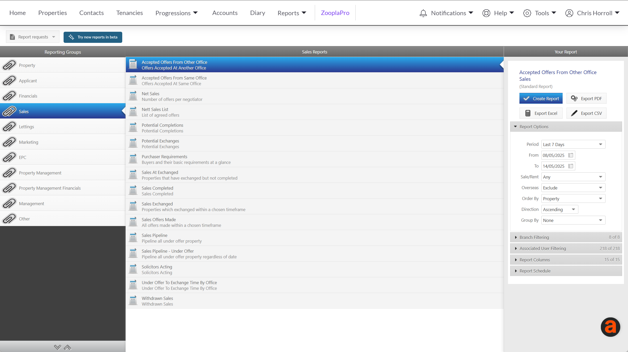Click the To date calendar icon

[571, 166]
